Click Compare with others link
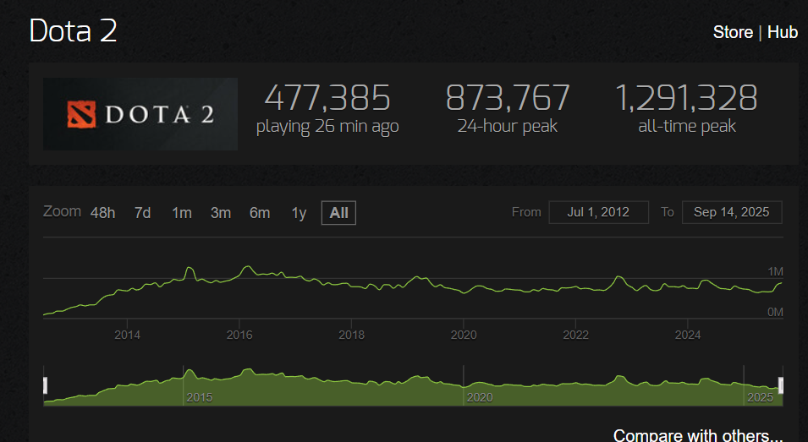The height and width of the screenshot is (442, 808). (x=698, y=436)
